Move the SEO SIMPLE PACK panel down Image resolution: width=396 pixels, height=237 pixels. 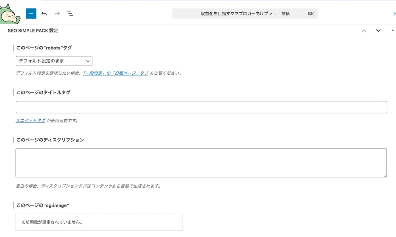378,30
